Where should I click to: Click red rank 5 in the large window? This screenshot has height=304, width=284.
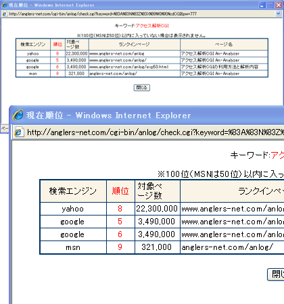(120, 222)
